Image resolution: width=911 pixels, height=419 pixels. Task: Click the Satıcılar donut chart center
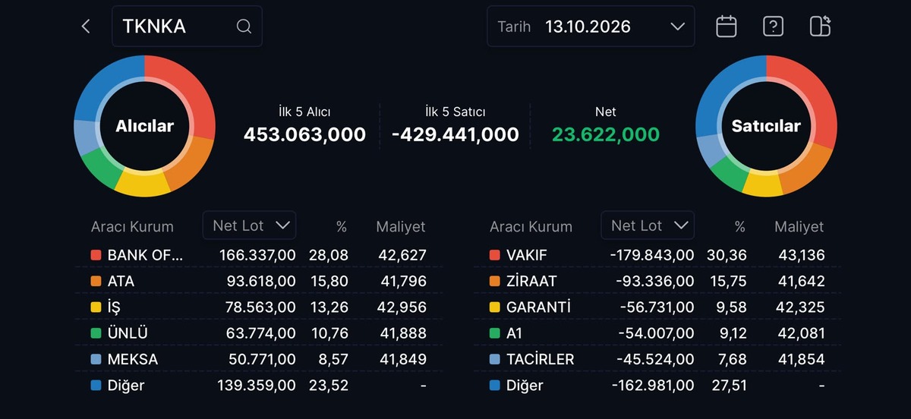pos(766,126)
